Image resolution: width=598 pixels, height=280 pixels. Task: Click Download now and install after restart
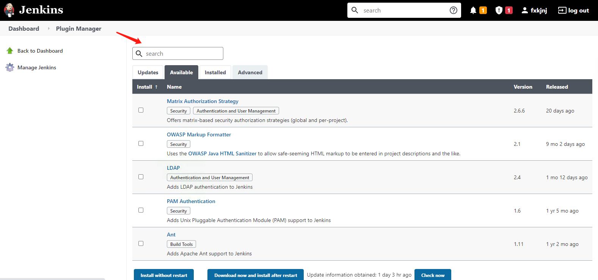[x=256, y=275]
